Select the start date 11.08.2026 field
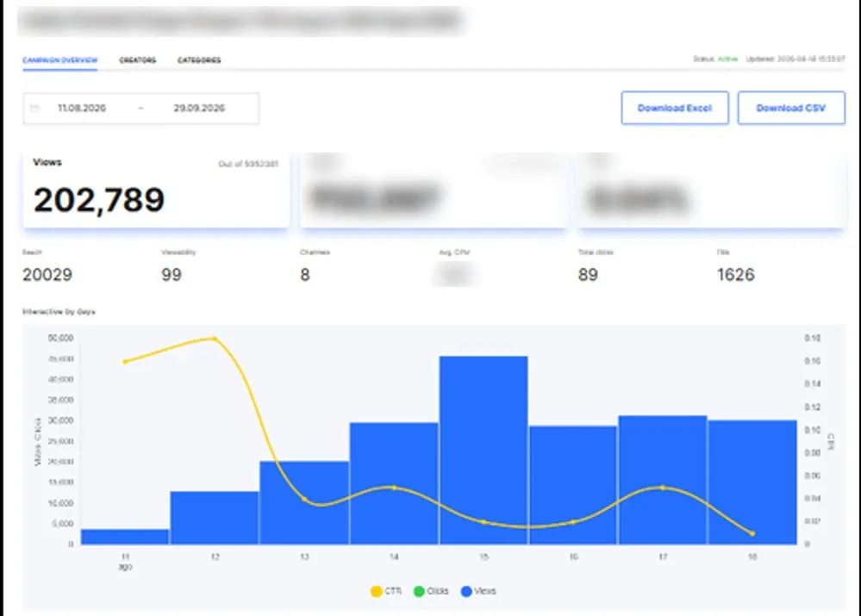The image size is (861, 616). coord(82,109)
